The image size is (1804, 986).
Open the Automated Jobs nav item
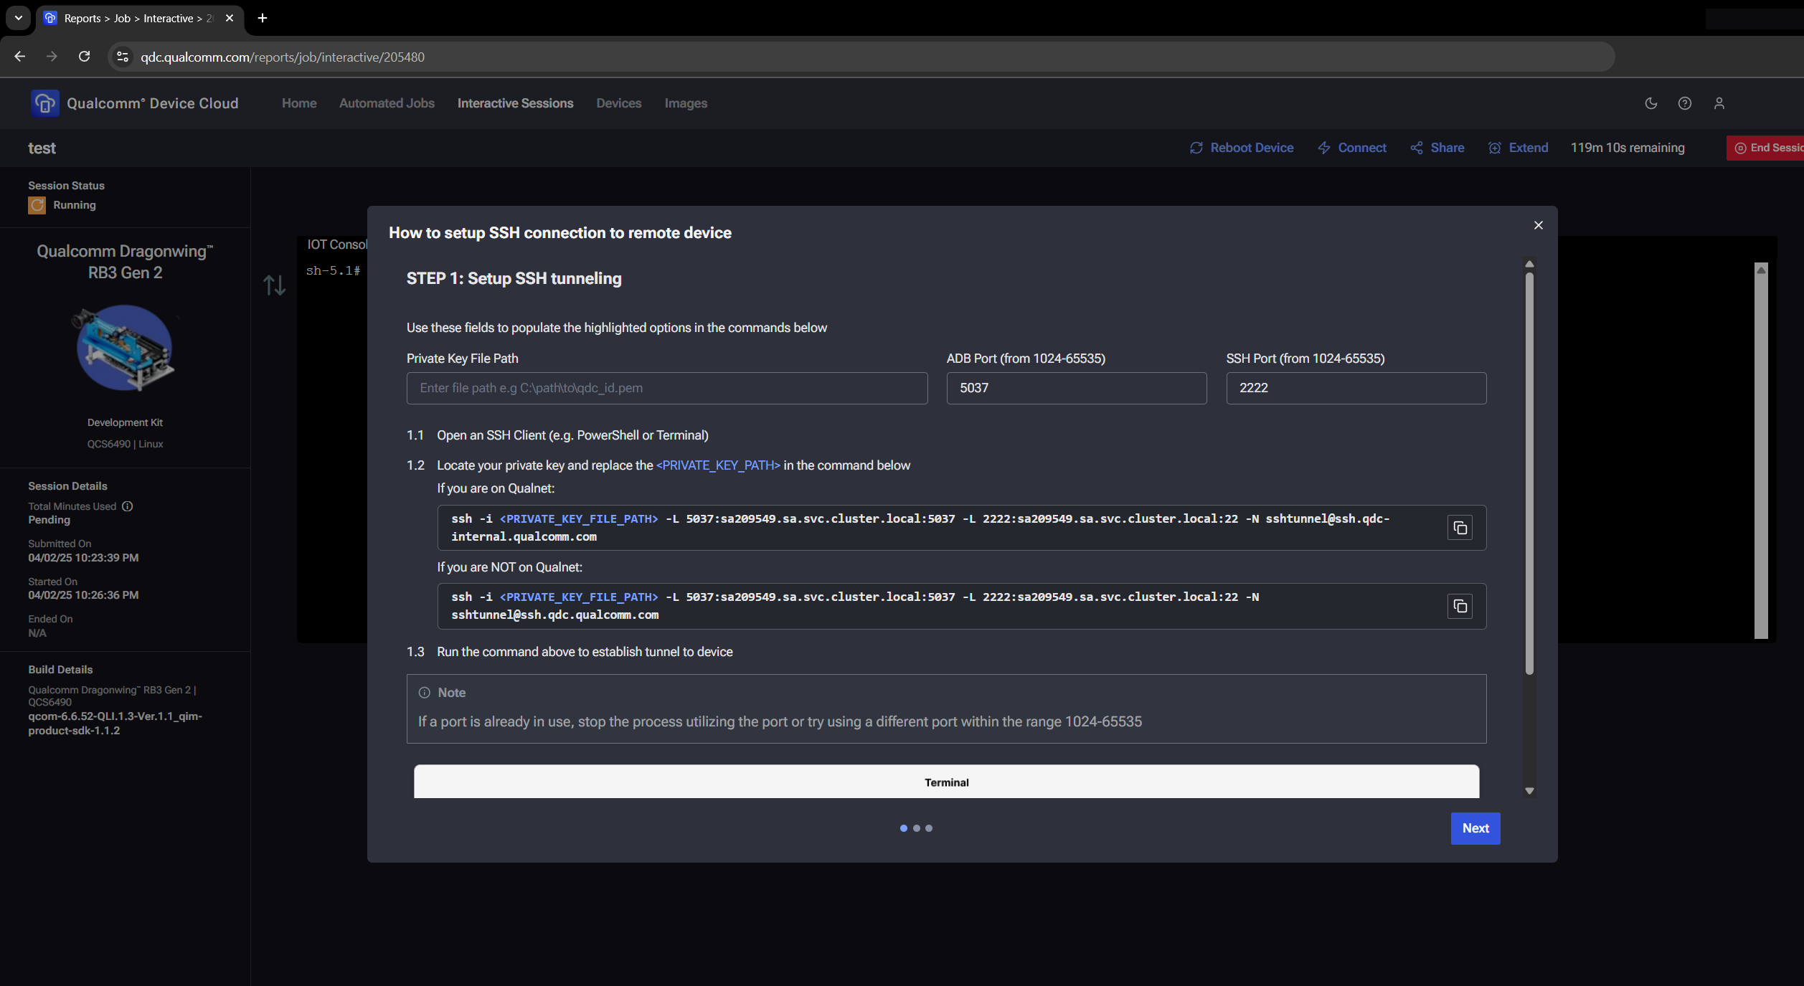point(387,103)
